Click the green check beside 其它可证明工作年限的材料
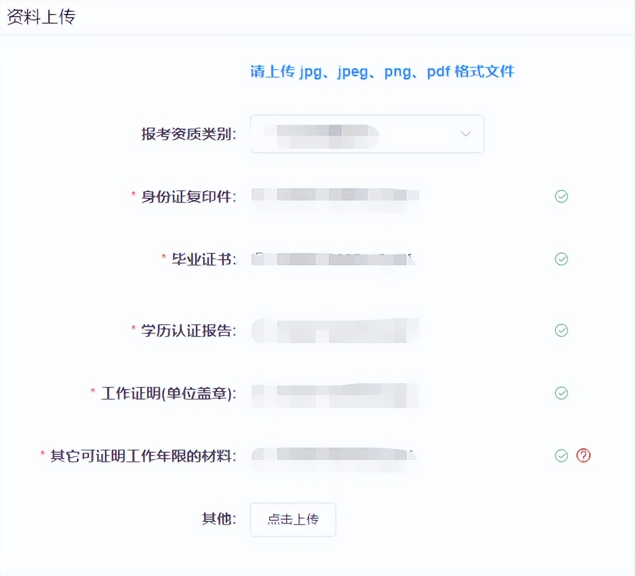This screenshot has height=576, width=635. point(561,456)
